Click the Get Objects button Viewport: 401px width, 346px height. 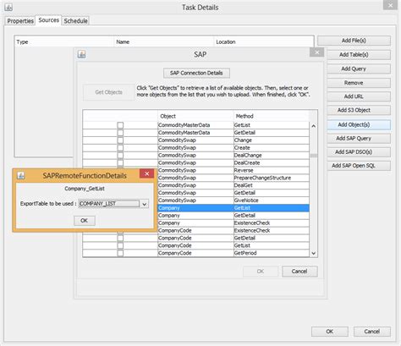(108, 92)
